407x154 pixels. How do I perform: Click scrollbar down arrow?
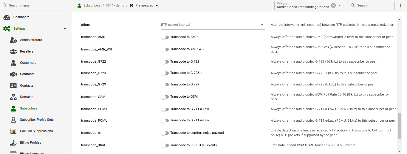point(400,151)
